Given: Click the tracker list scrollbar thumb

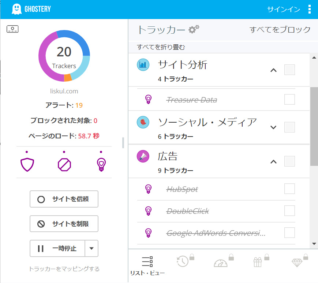Looking at the screenshot, I should pyautogui.click(x=314, y=126).
